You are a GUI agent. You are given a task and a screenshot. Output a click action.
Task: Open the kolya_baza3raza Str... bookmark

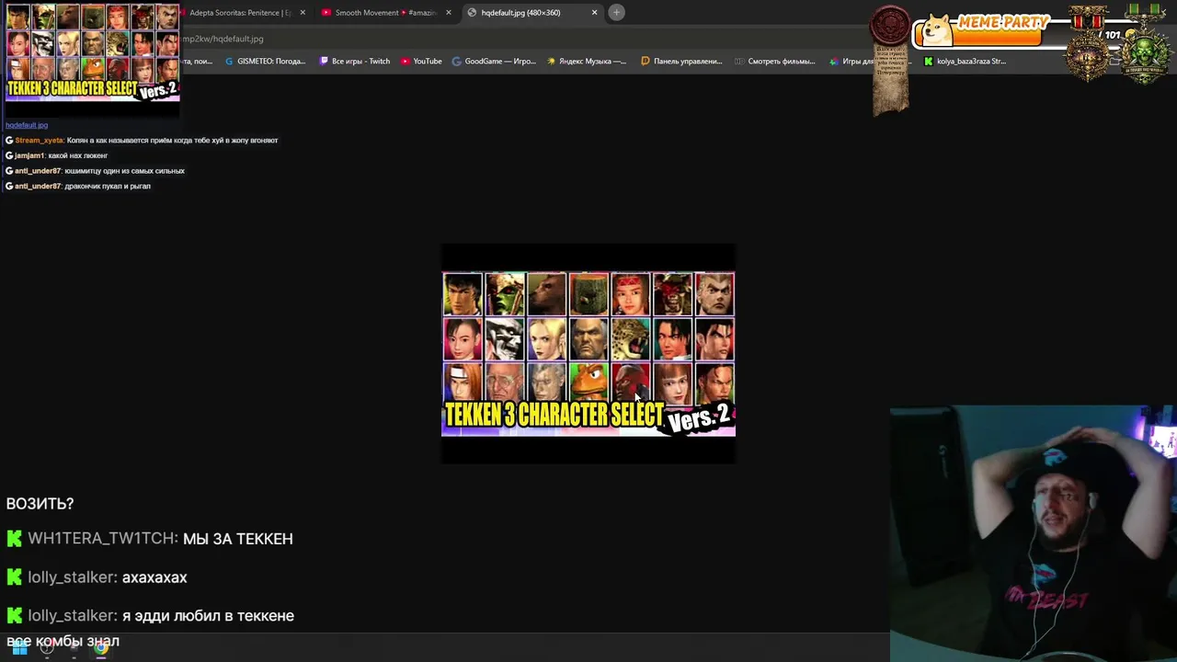965,62
